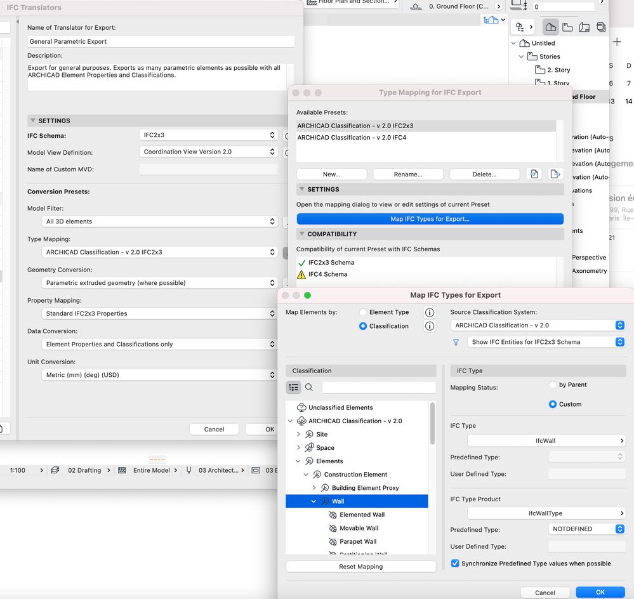Expand the Space classification node

(298, 448)
